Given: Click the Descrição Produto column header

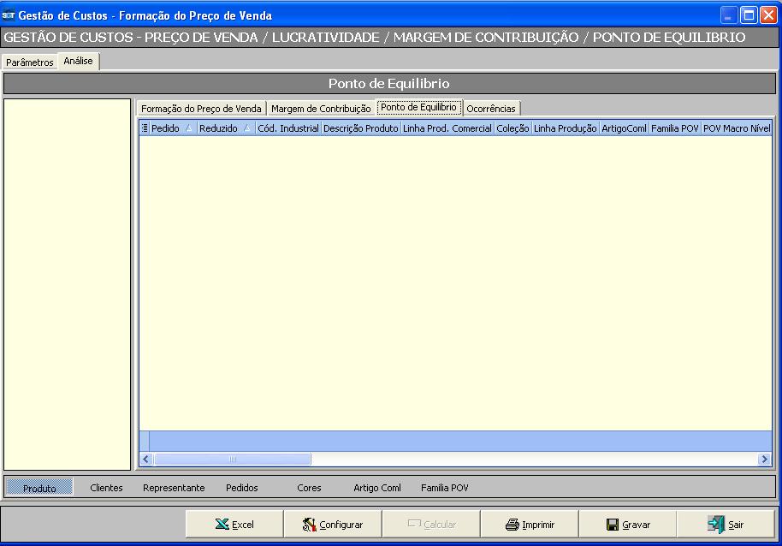Looking at the screenshot, I should [x=360, y=128].
